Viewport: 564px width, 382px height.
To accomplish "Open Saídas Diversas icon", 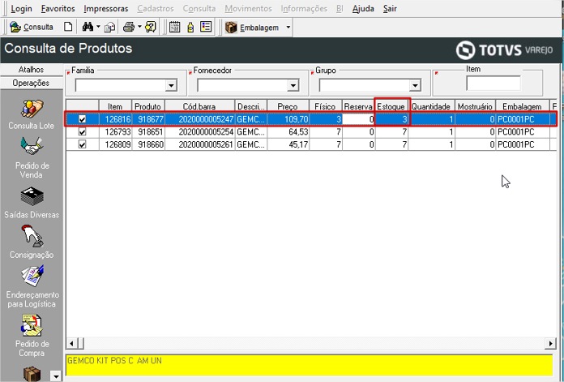I will (32, 196).
